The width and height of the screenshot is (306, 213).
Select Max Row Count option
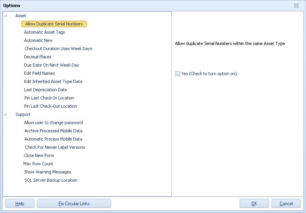(38, 164)
